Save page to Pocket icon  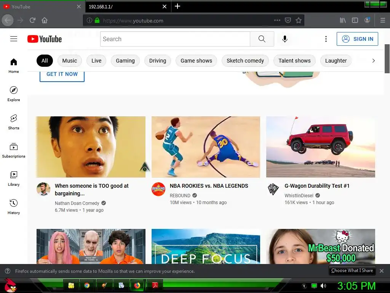click(x=288, y=21)
